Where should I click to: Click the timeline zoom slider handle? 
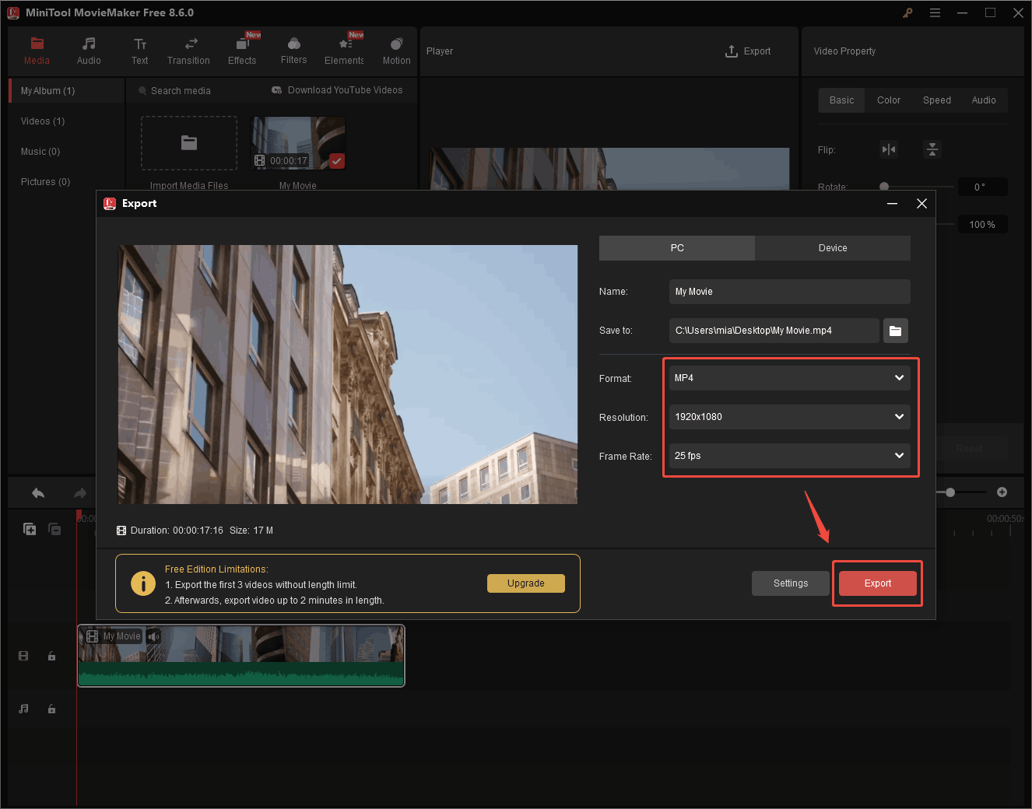point(950,492)
